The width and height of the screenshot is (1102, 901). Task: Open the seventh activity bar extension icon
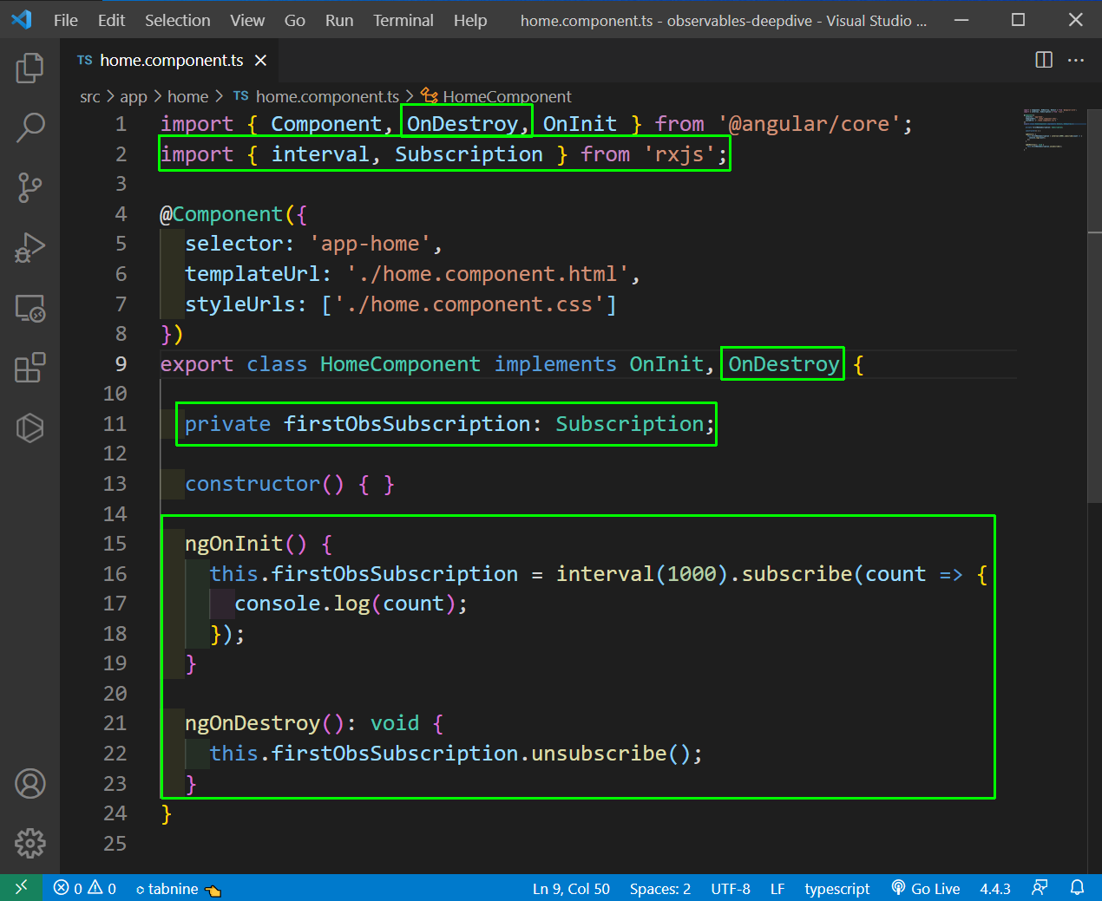click(30, 428)
